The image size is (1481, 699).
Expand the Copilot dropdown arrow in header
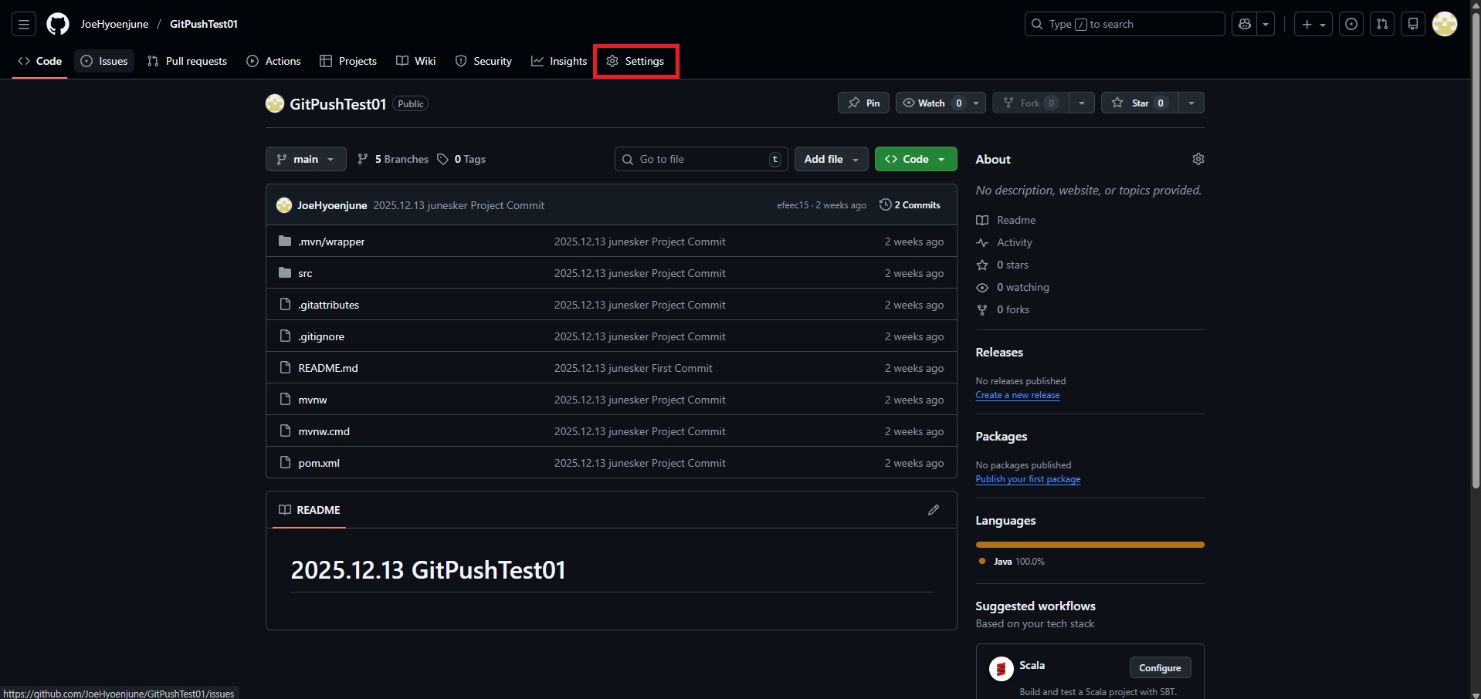tap(1266, 24)
